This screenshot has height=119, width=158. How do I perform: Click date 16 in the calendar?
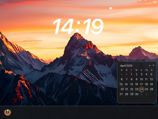click(137, 84)
